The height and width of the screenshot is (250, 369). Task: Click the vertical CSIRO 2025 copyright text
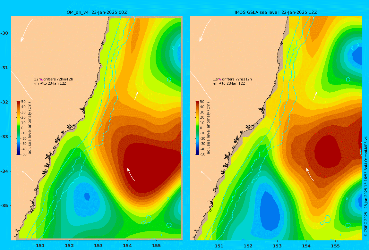(366, 186)
